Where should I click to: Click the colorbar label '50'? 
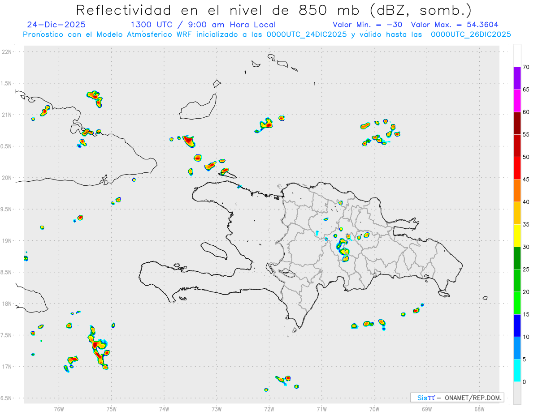tap(526, 157)
